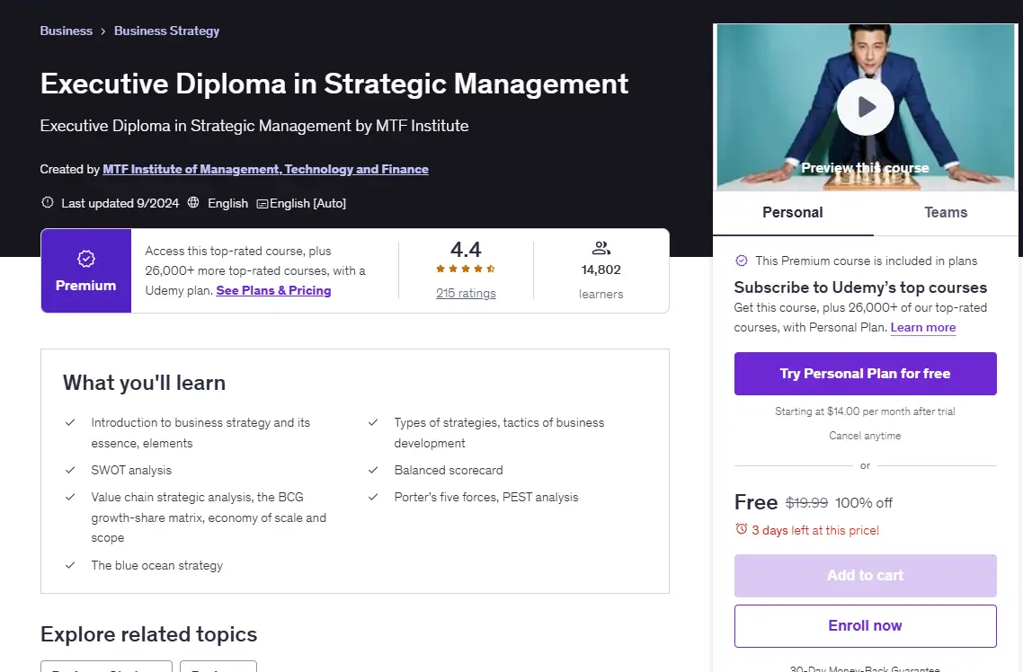Click the course preview thumbnail image
The image size is (1023, 672).
click(x=865, y=108)
